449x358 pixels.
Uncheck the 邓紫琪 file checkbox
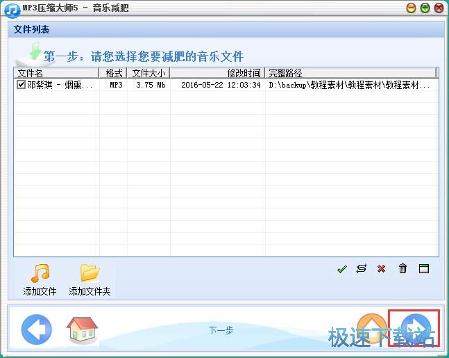pyautogui.click(x=21, y=85)
